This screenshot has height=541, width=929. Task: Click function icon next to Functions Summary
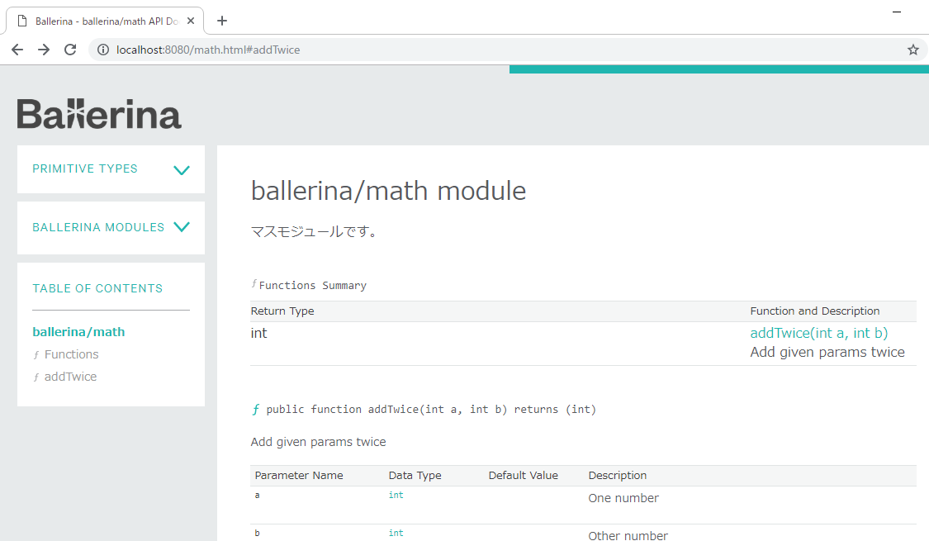pos(254,284)
